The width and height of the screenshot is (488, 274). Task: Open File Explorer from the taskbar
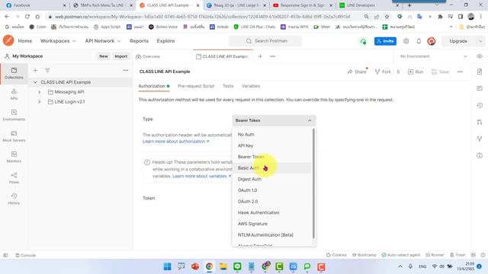point(223,266)
